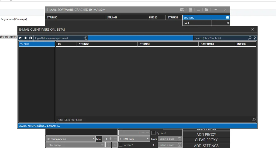Expand the 'В HTML виде' dropdown
The height and width of the screenshot is (163, 276).
pos(134,139)
